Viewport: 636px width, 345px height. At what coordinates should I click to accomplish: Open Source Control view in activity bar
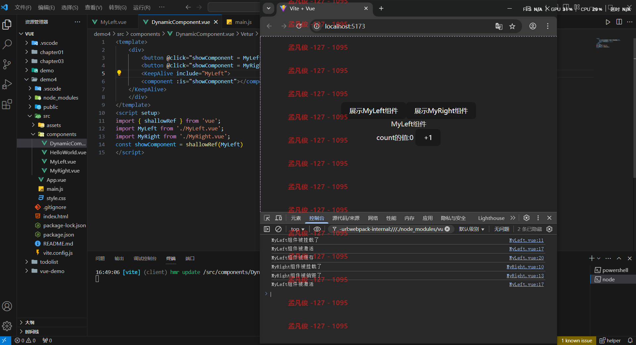pos(7,64)
